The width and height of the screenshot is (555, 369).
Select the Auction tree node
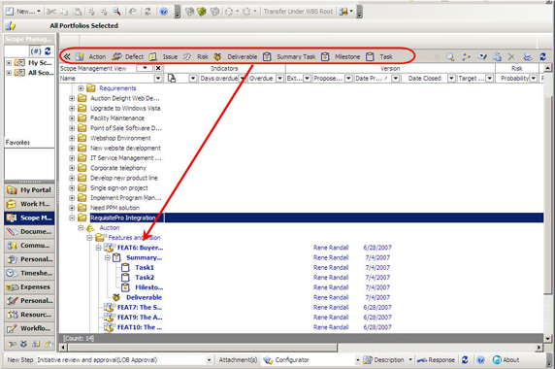(109, 227)
